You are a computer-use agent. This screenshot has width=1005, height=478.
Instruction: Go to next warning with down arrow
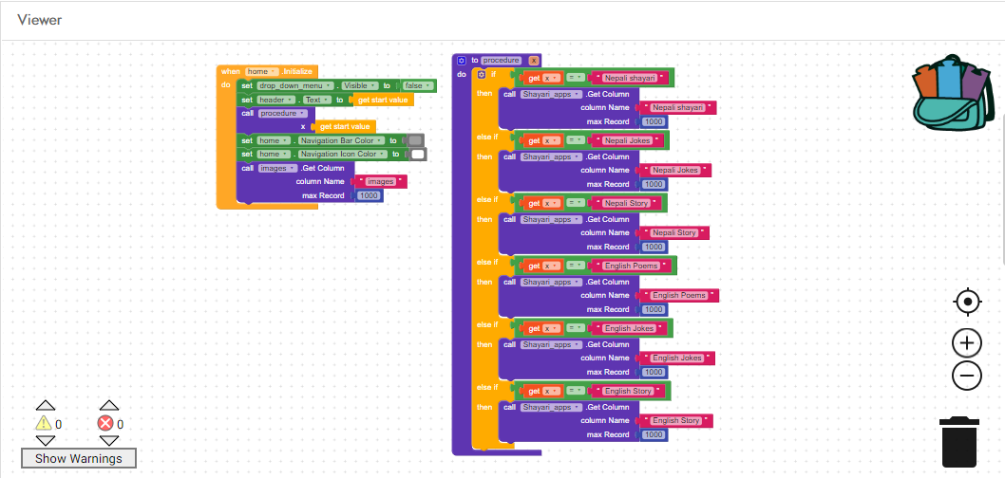(x=45, y=440)
